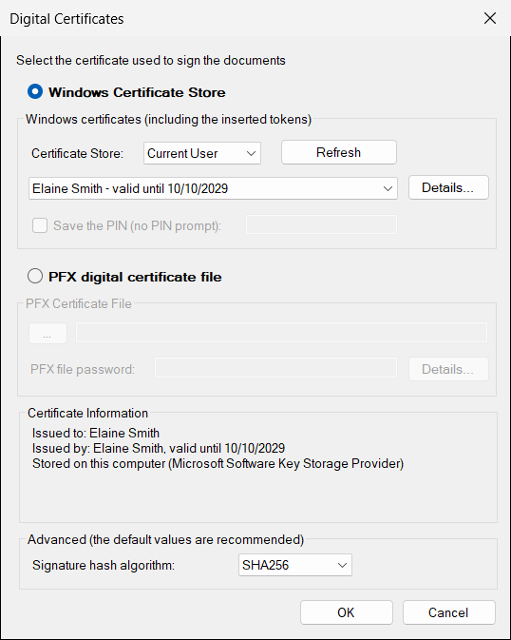Click the 'Stored on this computer' info line
Viewport: 511px width, 640px height.
(218, 464)
